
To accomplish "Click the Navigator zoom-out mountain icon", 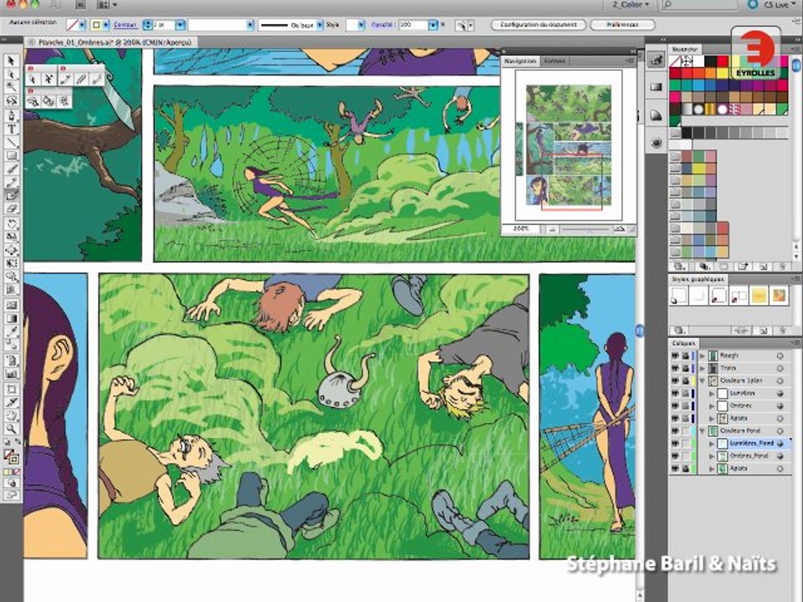I will 552,229.
